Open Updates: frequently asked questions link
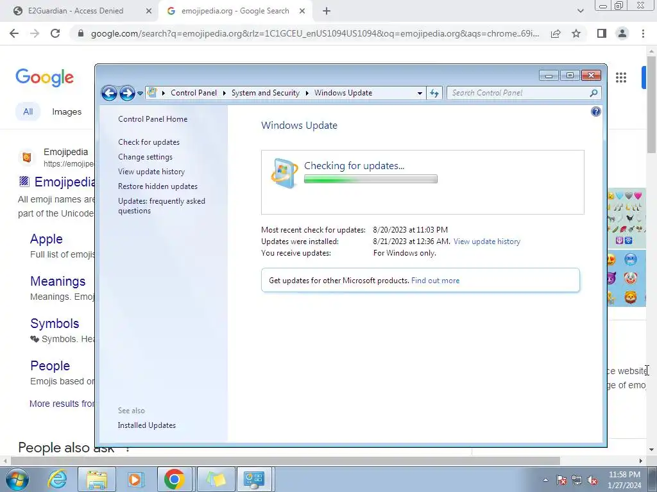 (161, 206)
